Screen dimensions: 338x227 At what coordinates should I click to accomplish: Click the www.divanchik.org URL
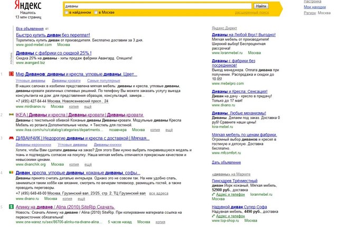[31, 165]
